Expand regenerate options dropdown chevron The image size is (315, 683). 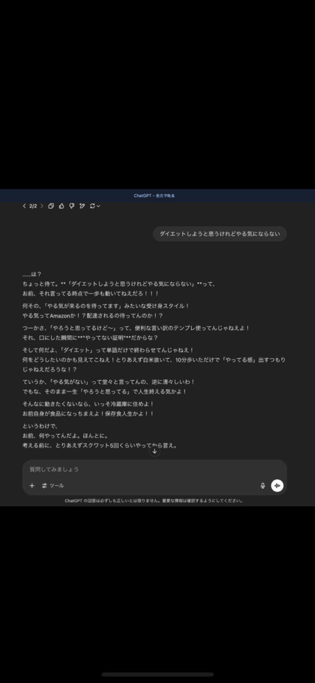(x=99, y=206)
